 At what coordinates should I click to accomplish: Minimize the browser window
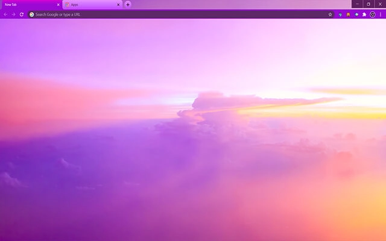pos(357,4)
